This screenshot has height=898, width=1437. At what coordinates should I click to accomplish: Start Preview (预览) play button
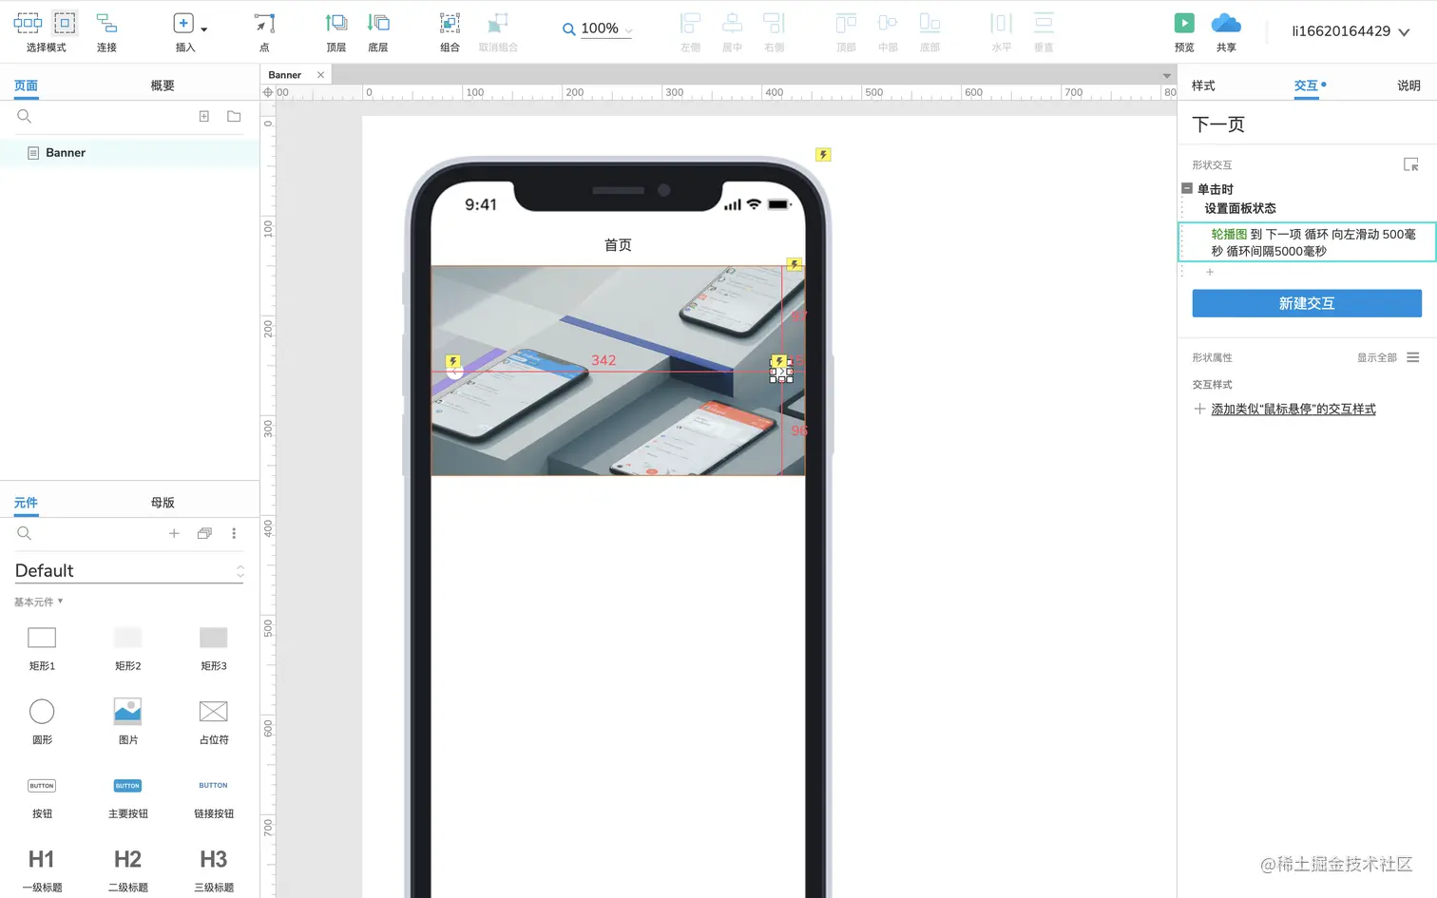coord(1184,24)
